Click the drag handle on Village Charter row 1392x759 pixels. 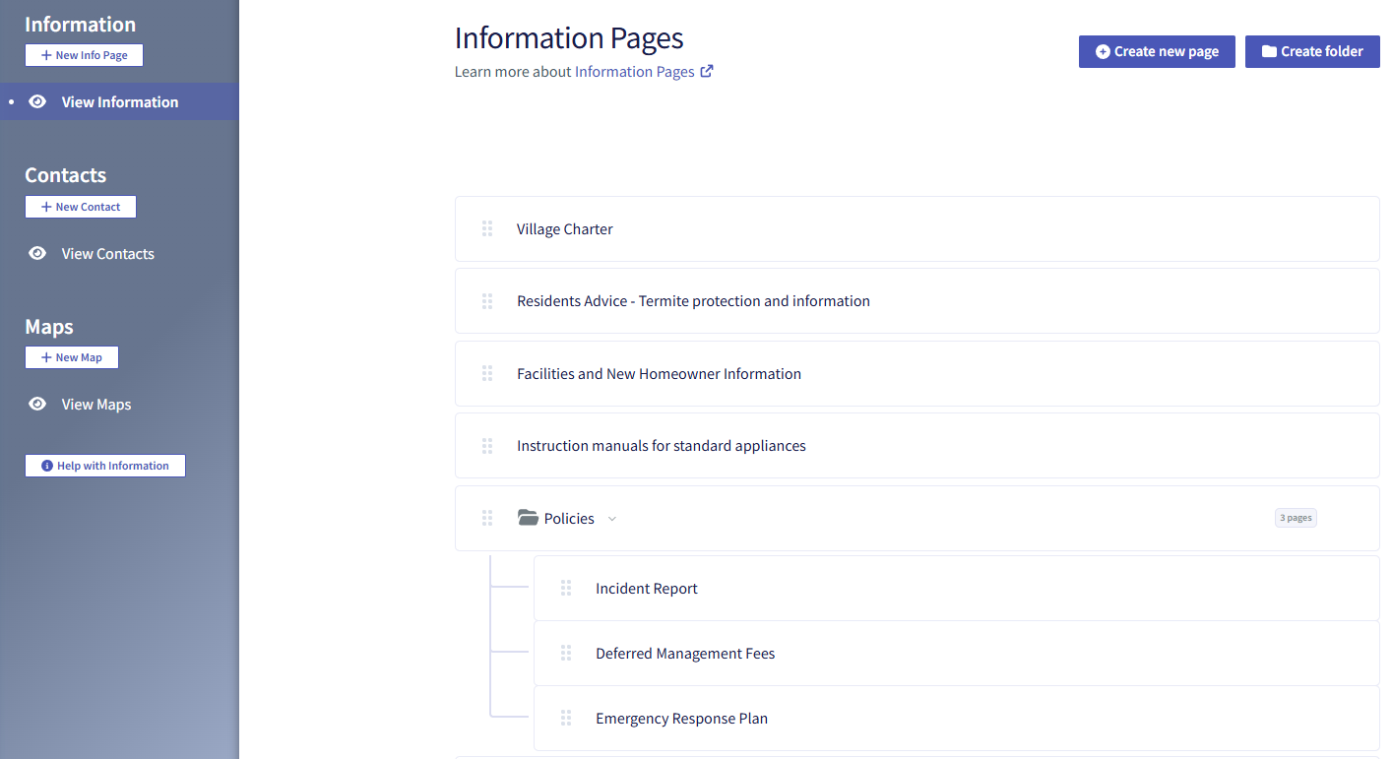point(487,228)
